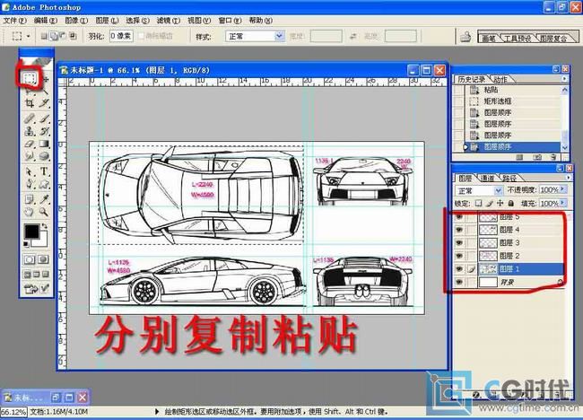583x420 pixels.
Task: Select the Rectangular Marquee tool
Action: point(30,77)
